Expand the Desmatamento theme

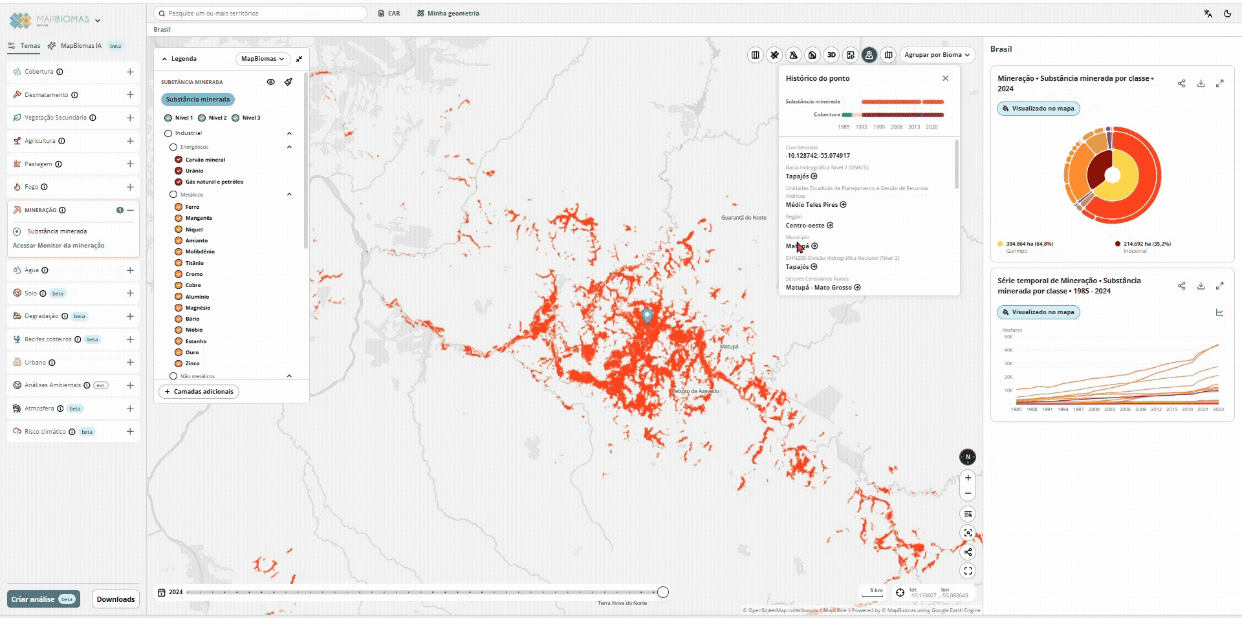click(x=130, y=95)
